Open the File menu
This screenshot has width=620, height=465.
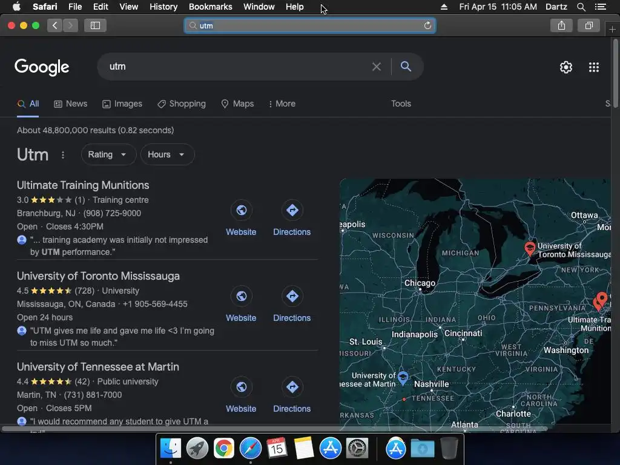point(74,7)
